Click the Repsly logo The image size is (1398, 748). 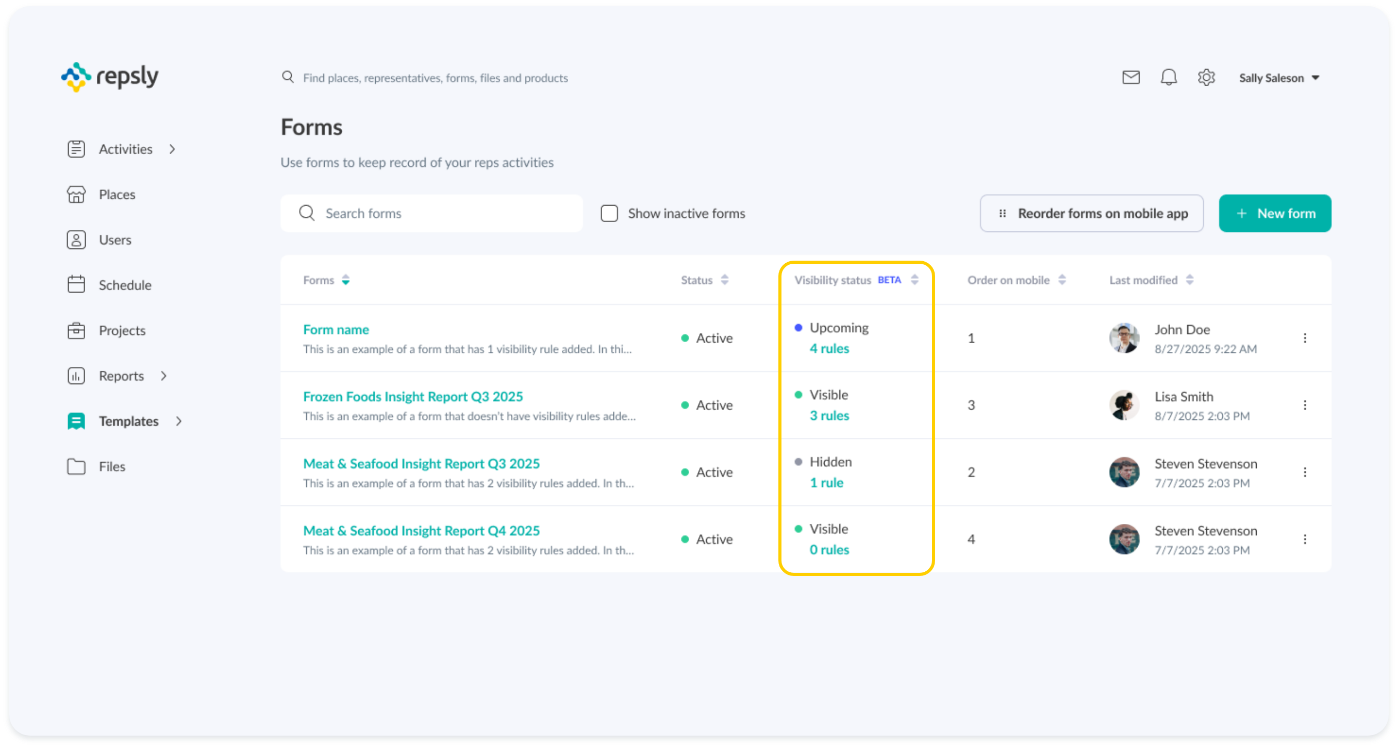click(x=110, y=77)
